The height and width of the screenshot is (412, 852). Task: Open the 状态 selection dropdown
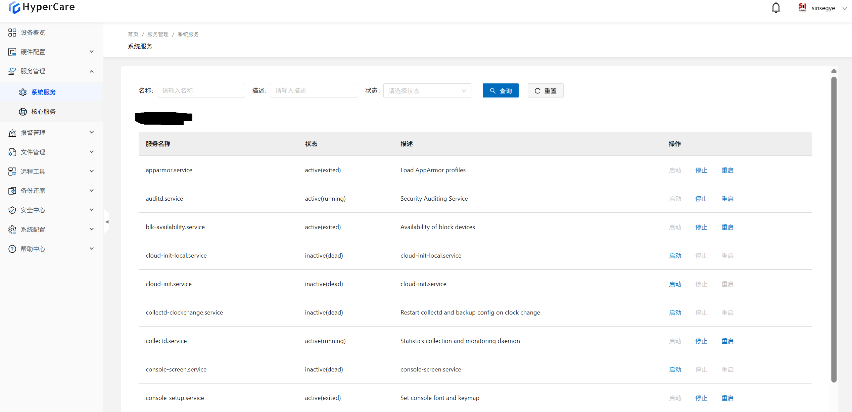427,91
